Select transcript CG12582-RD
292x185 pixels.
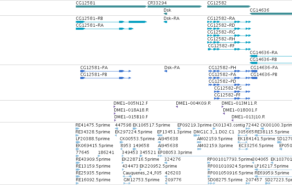tap(221, 25)
